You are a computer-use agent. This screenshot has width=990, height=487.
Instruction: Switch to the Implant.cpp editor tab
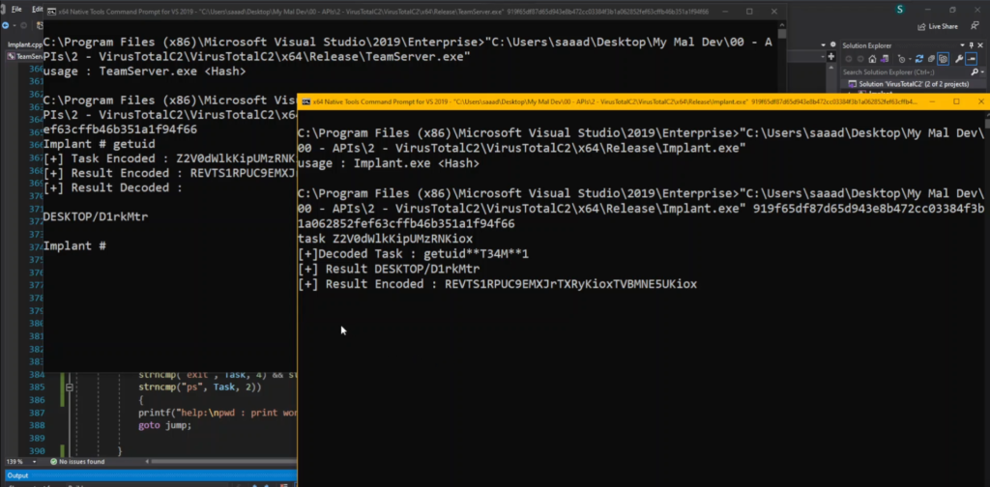pyautogui.click(x=24, y=44)
